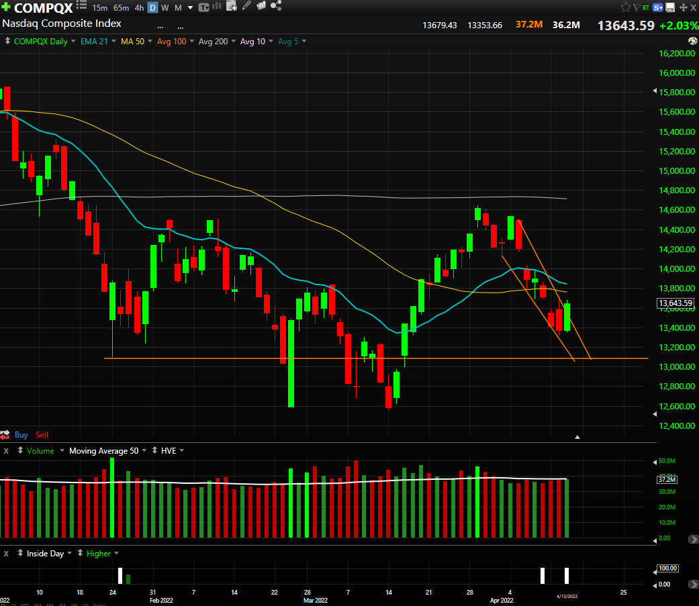Click the RT real-time indicator
Screen dimensions: 699x606
pos(645,7)
